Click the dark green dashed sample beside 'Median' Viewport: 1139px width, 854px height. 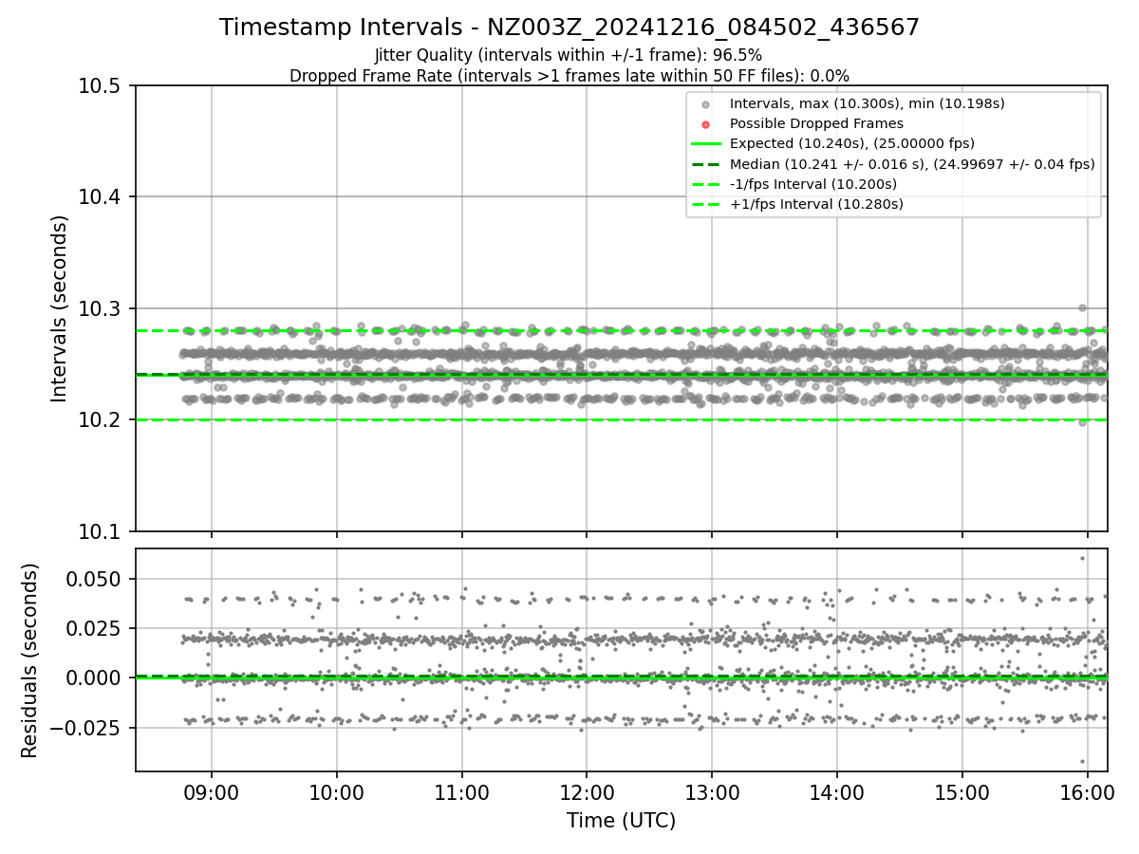[x=705, y=164]
